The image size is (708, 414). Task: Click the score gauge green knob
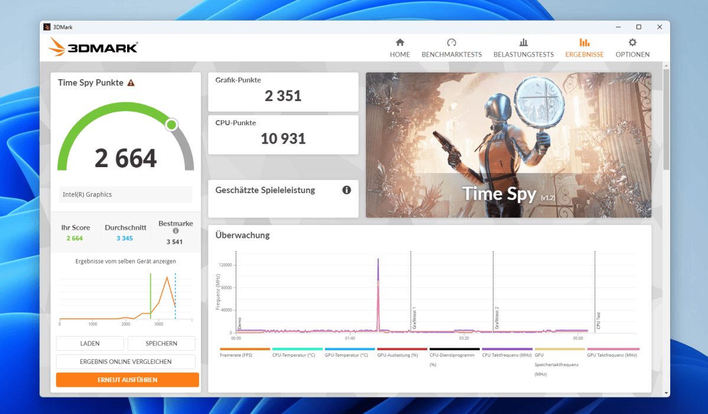coord(171,125)
